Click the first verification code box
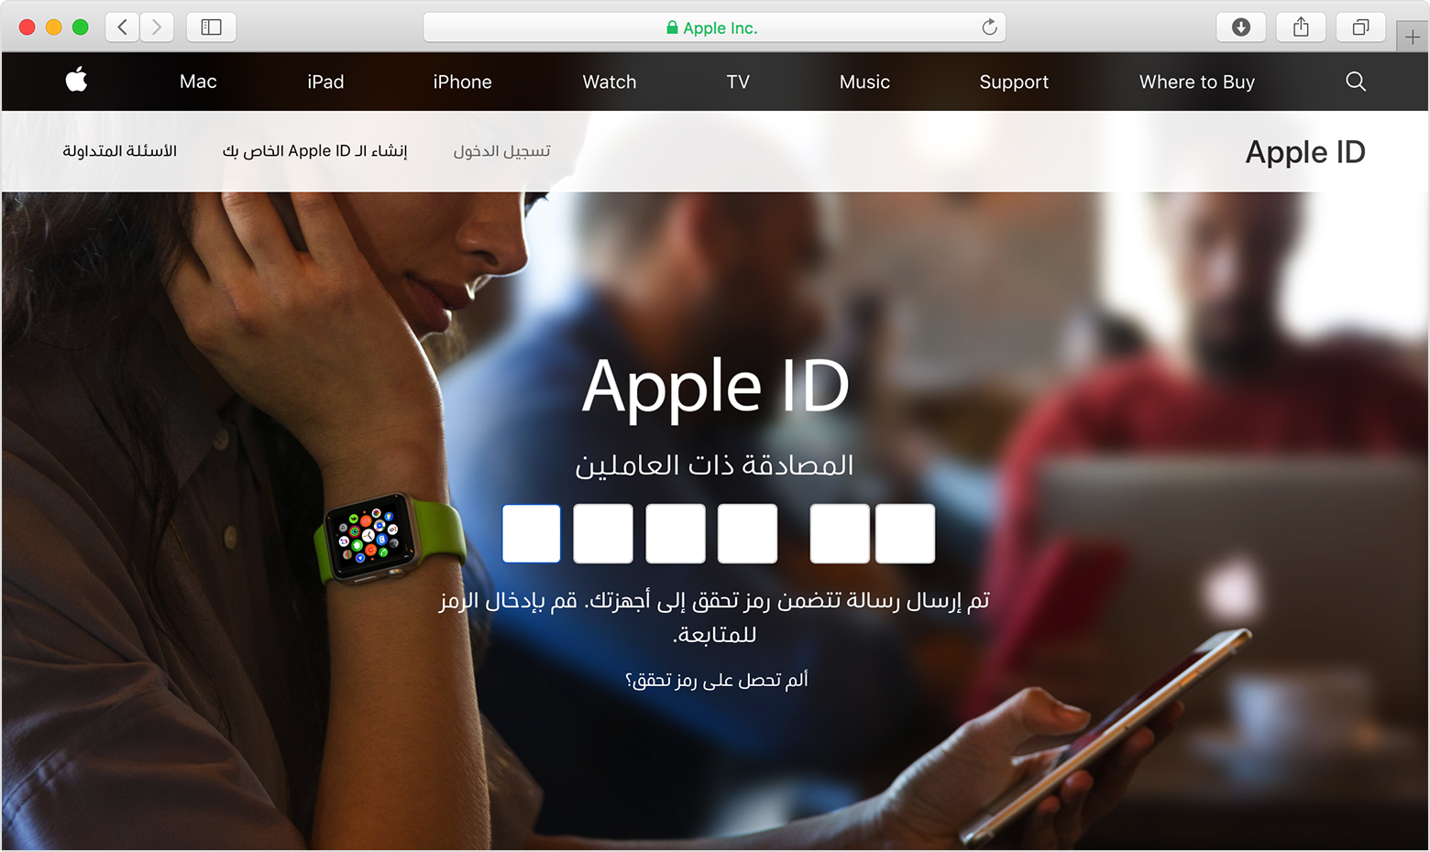This screenshot has height=852, width=1430. [x=532, y=533]
